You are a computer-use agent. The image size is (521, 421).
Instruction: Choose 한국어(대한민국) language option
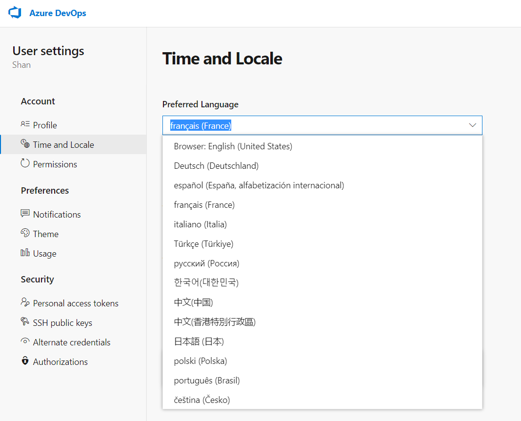point(322,283)
